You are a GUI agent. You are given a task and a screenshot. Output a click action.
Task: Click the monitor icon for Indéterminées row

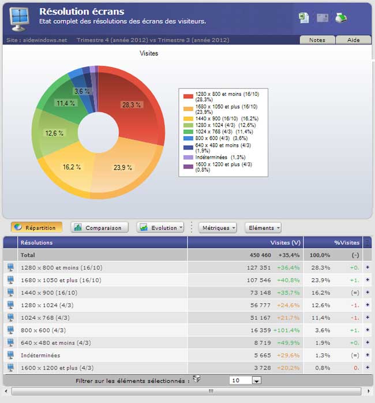[10, 355]
